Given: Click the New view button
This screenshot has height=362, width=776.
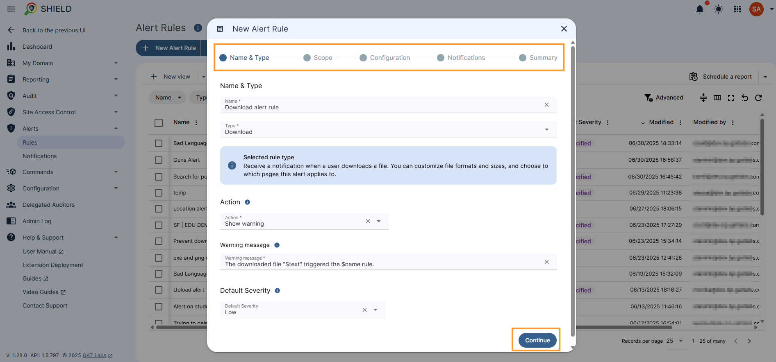Looking at the screenshot, I should point(171,77).
